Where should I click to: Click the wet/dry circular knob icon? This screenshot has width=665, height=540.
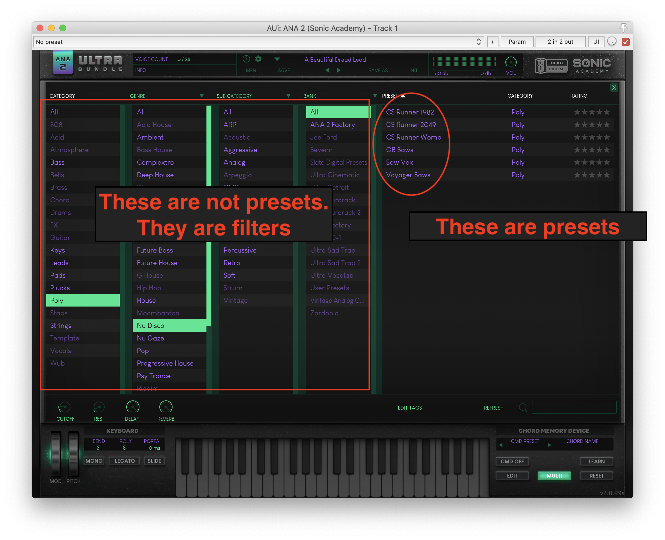612,42
